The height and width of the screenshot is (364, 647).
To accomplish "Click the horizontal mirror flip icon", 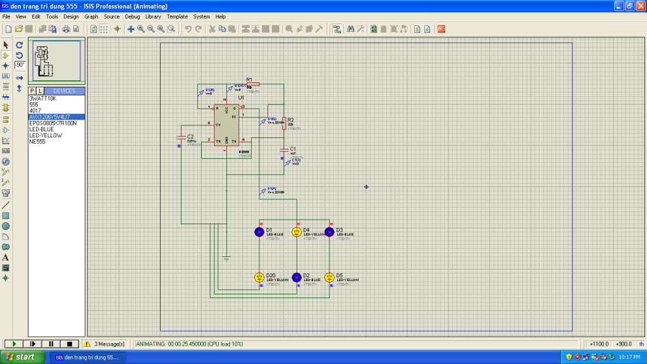I will pyautogui.click(x=20, y=77).
